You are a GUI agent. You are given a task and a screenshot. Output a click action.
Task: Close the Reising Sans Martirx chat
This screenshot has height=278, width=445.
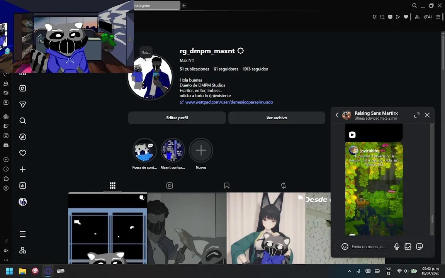pyautogui.click(x=427, y=115)
